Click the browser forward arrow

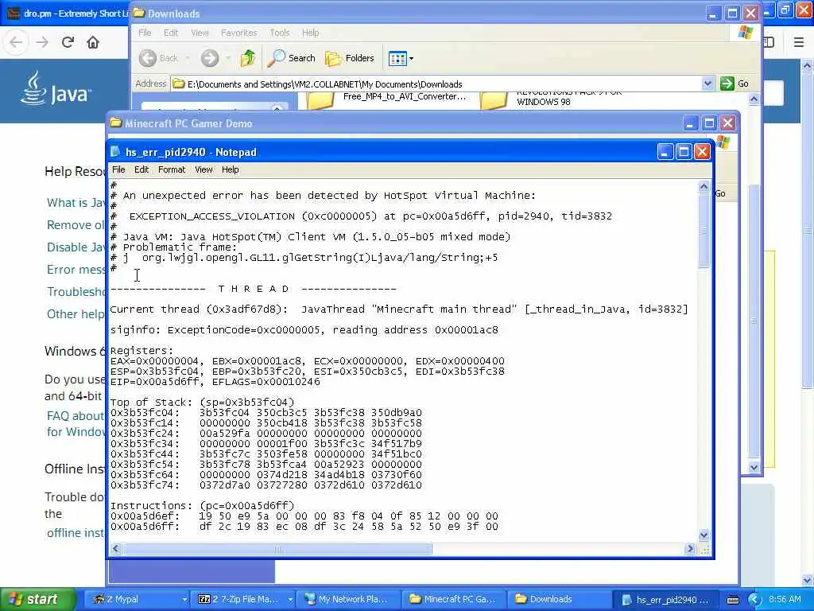click(42, 42)
